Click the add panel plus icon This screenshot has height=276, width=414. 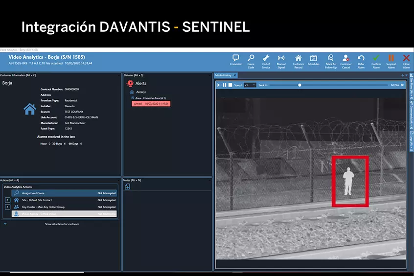coord(403,75)
